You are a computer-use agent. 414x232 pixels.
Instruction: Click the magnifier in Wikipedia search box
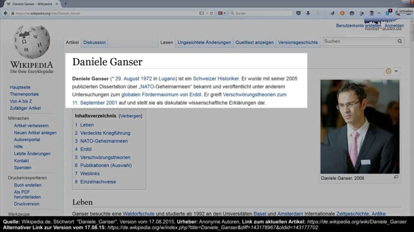(x=400, y=42)
